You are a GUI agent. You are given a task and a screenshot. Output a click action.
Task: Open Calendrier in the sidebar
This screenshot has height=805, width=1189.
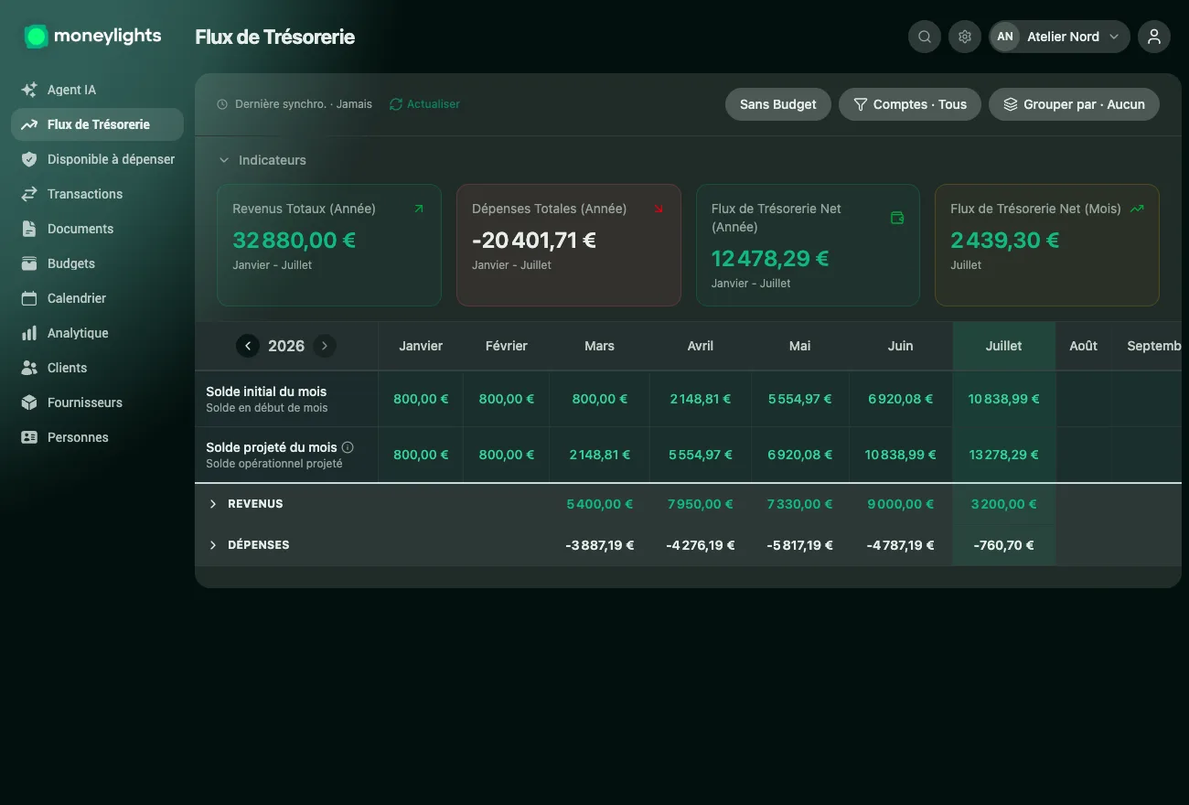coord(97,298)
